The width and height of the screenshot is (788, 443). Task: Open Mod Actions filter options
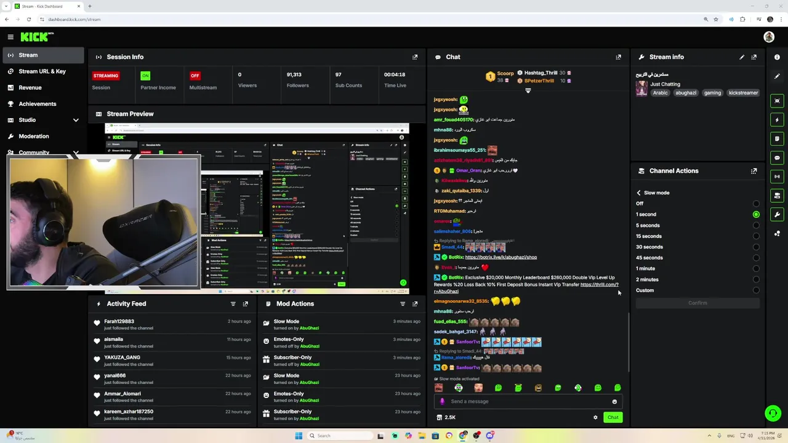pos(403,304)
